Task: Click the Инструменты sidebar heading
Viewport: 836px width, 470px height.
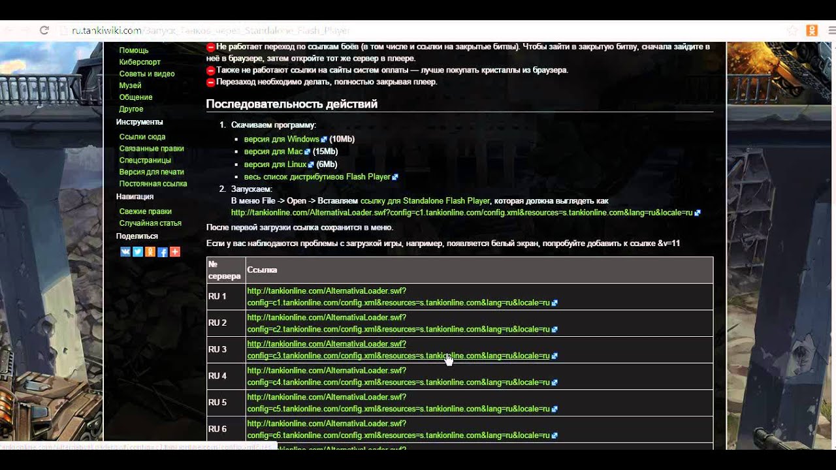Action: pyautogui.click(x=140, y=122)
